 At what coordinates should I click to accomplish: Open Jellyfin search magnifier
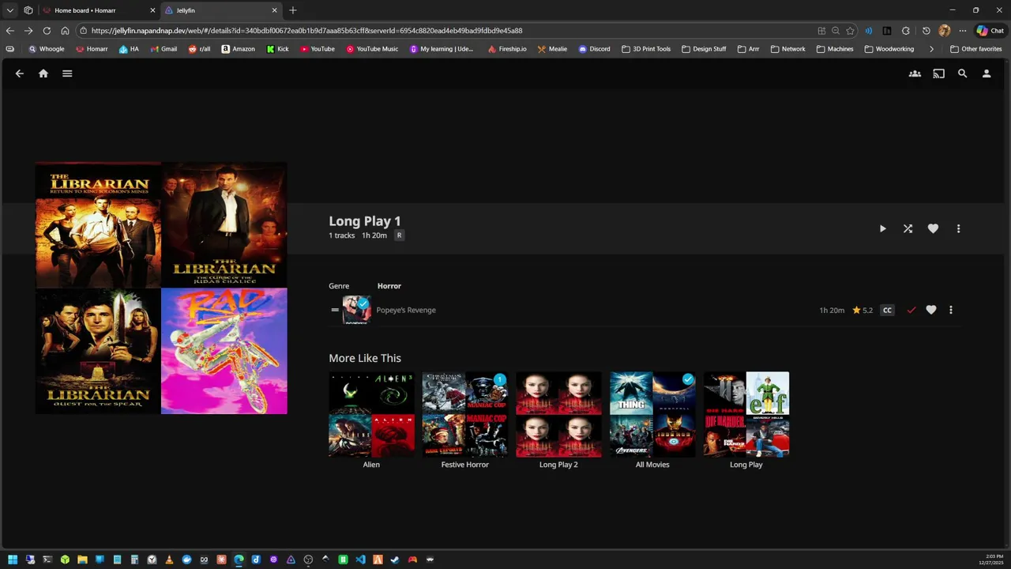(x=962, y=73)
